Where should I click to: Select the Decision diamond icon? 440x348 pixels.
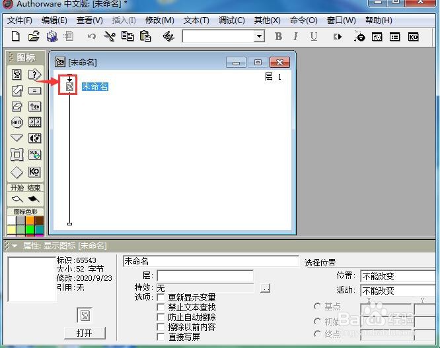(17, 172)
